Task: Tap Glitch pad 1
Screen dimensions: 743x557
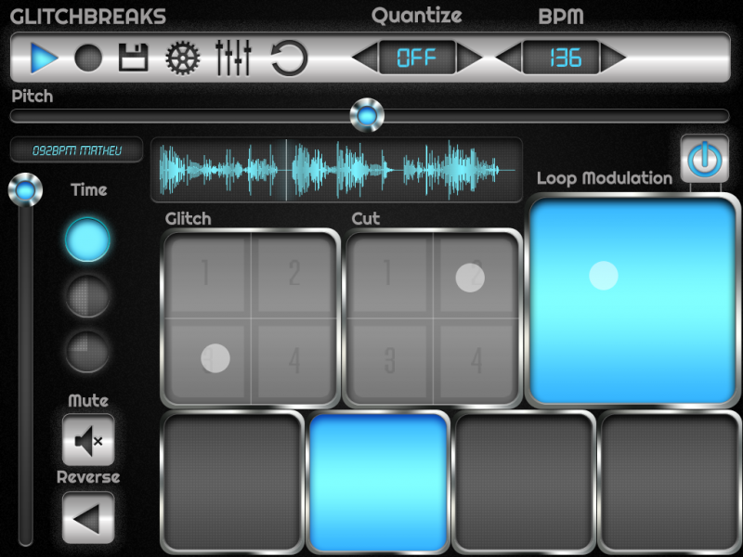Action: 206,275
